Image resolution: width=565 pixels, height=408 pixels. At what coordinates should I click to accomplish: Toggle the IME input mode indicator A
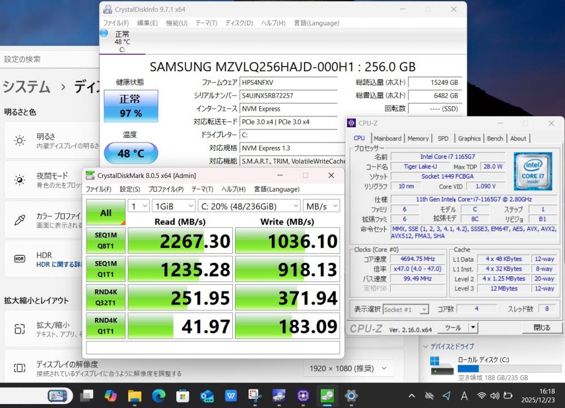[464, 396]
